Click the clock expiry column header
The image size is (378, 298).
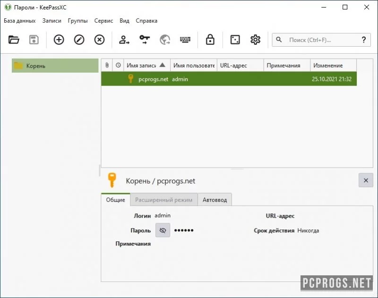118,65
